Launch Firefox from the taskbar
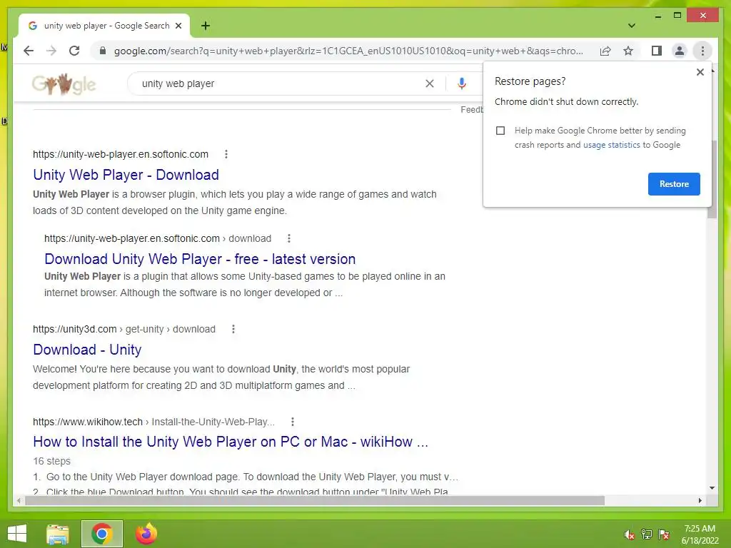Screen dimensions: 731x548 (146, 534)
